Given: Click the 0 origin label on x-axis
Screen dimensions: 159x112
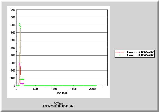Looking at the screenshot, I should (17, 89).
